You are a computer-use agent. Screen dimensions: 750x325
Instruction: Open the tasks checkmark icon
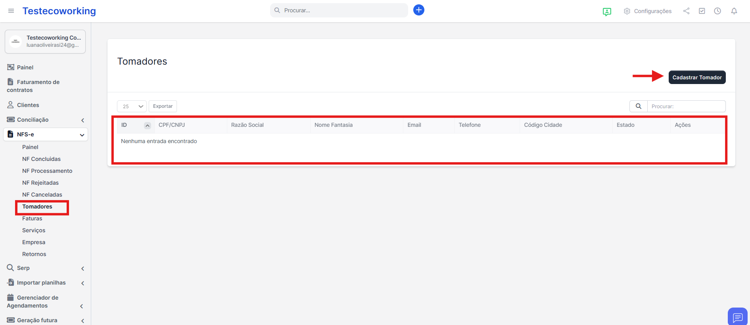tap(702, 11)
